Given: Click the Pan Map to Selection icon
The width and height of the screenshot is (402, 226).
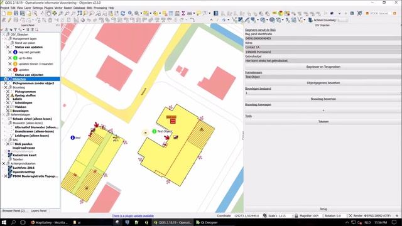Looking at the screenshot, I should pyautogui.click(x=55, y=13).
